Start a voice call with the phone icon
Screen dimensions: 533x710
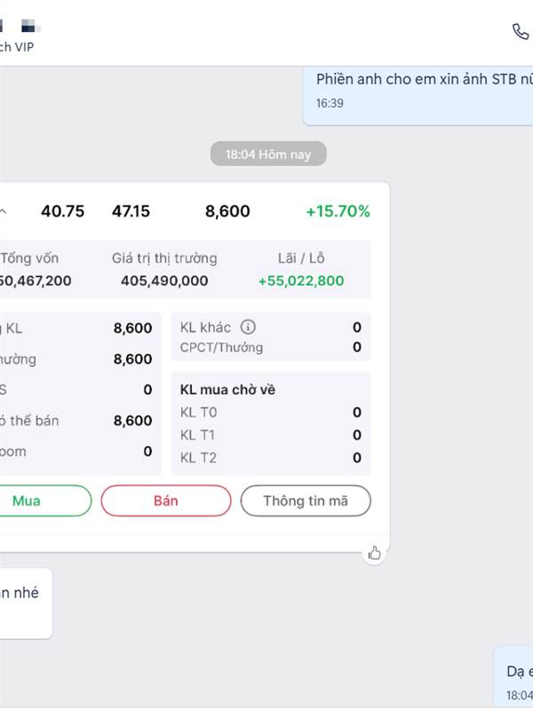(521, 32)
